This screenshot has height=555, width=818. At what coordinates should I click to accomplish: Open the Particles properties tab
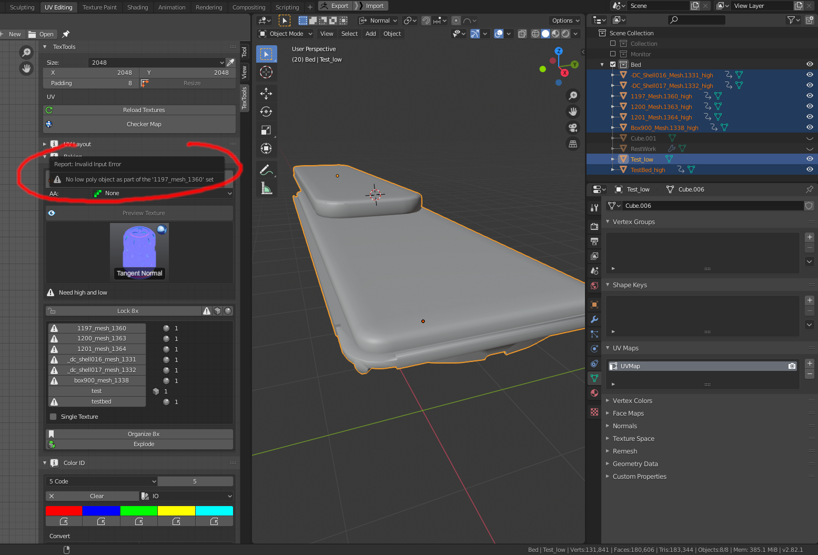(594, 334)
